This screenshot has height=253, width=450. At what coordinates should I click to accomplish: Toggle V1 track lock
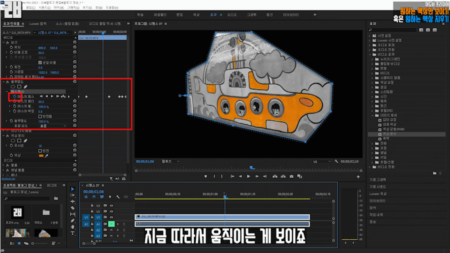tap(92, 217)
